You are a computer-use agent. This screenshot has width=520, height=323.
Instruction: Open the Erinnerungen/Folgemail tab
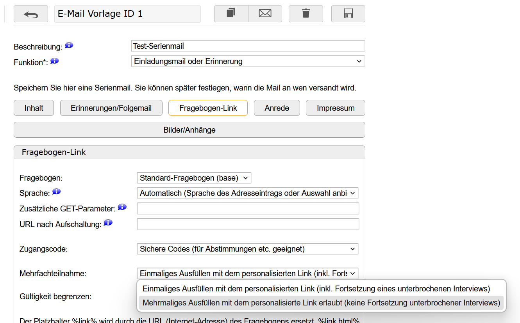point(111,108)
